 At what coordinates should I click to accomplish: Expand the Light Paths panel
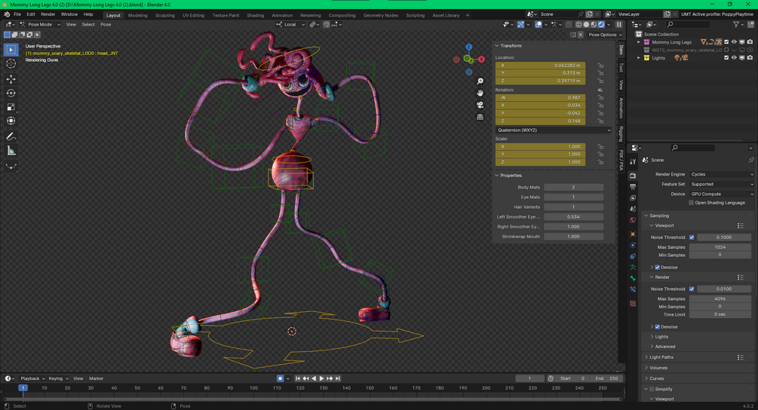pyautogui.click(x=647, y=357)
